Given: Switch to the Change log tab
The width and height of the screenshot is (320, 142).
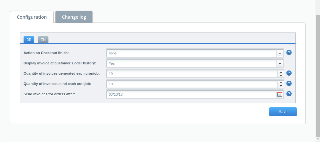Looking at the screenshot, I should tap(74, 17).
